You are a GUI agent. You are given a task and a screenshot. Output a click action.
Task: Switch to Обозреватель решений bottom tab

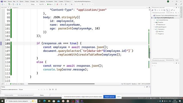[x=158, y=60]
